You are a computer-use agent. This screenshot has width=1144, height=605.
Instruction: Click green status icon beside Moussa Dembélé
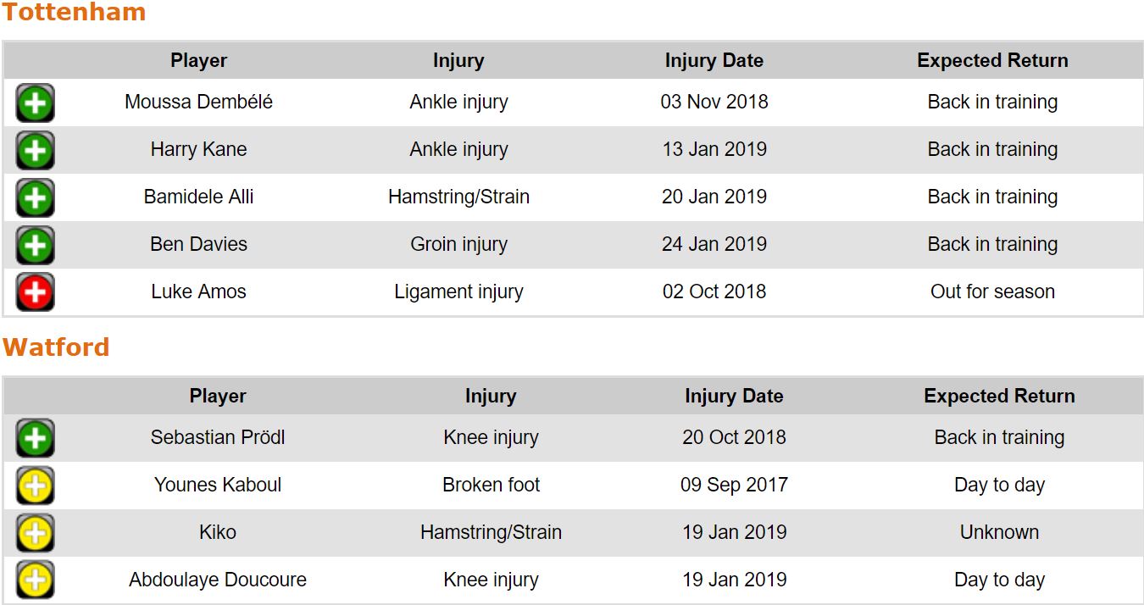click(35, 103)
